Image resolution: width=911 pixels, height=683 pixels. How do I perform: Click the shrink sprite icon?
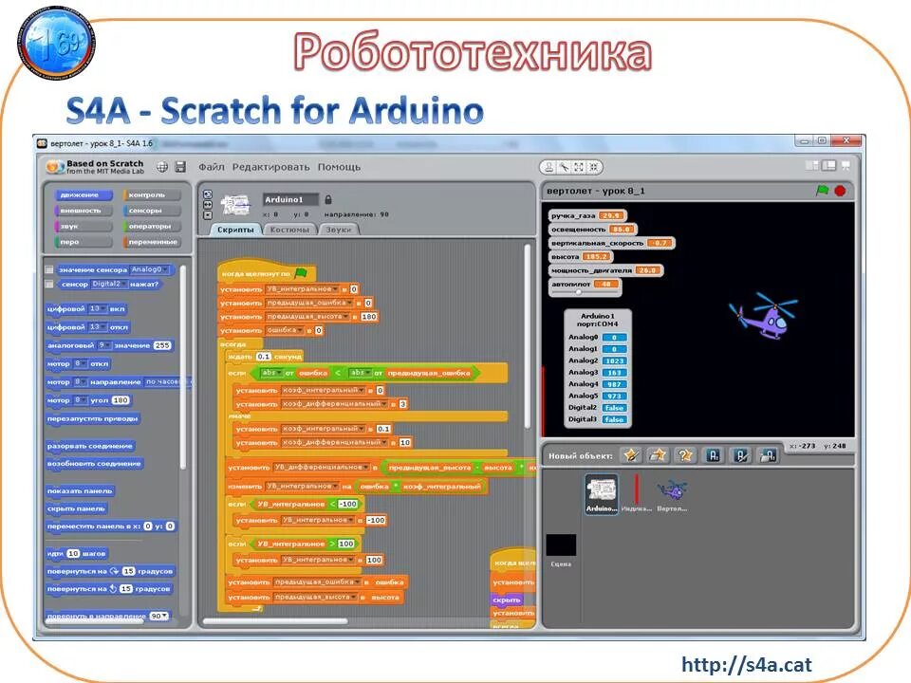click(x=596, y=166)
